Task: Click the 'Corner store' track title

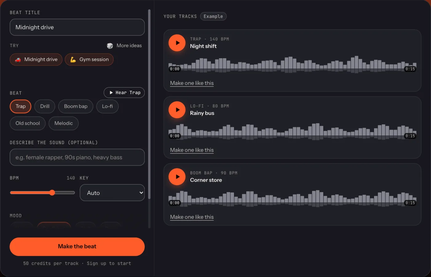Action: click(x=206, y=180)
